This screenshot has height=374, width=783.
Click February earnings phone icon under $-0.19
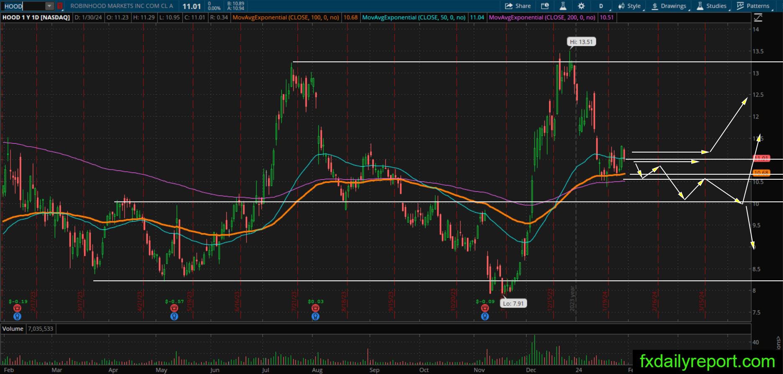click(17, 308)
